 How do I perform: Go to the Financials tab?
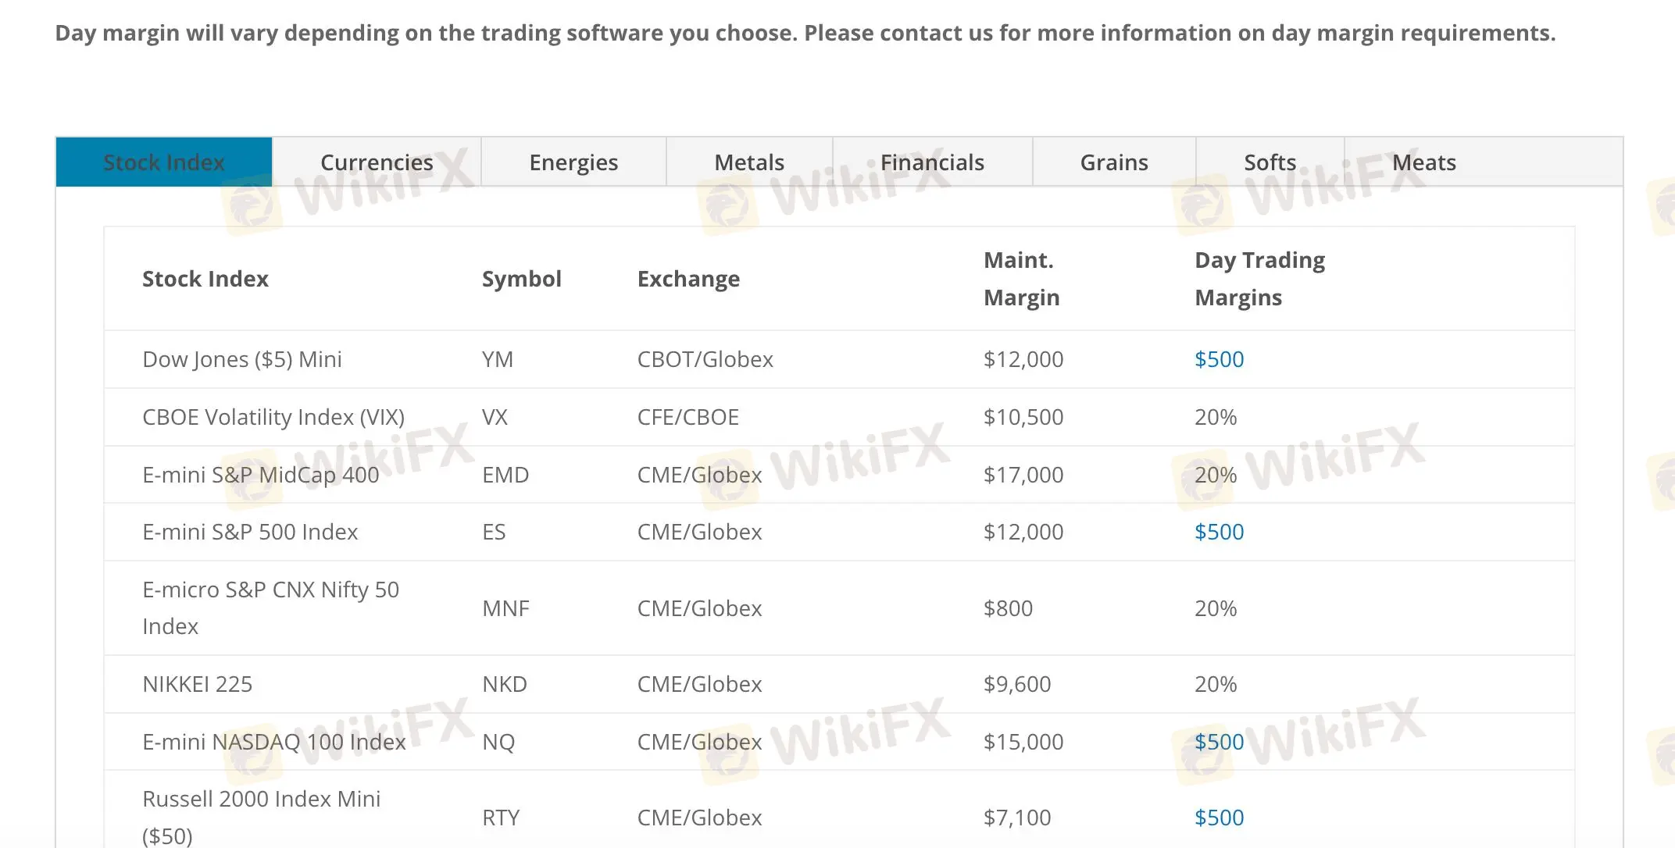click(x=932, y=162)
